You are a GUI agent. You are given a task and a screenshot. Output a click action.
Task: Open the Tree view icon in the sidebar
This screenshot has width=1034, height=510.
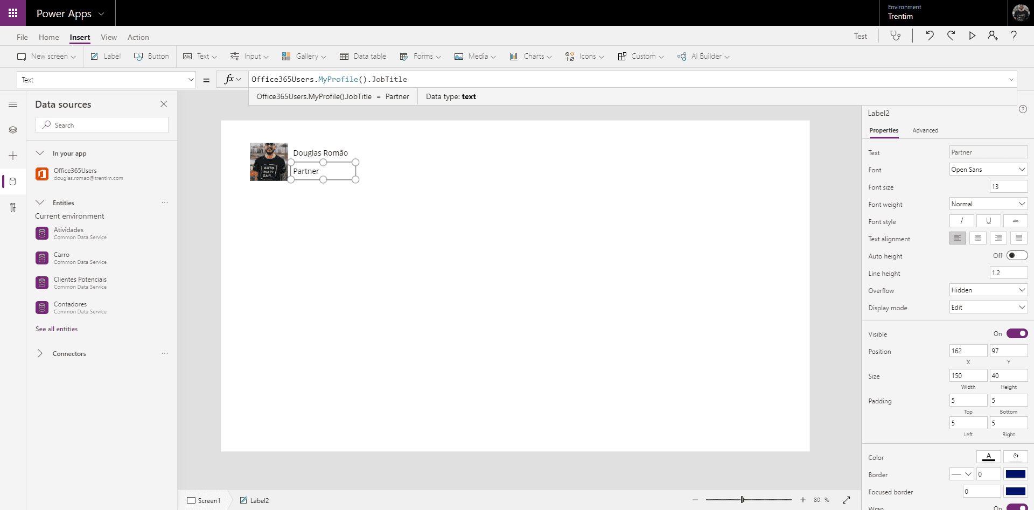click(x=13, y=130)
